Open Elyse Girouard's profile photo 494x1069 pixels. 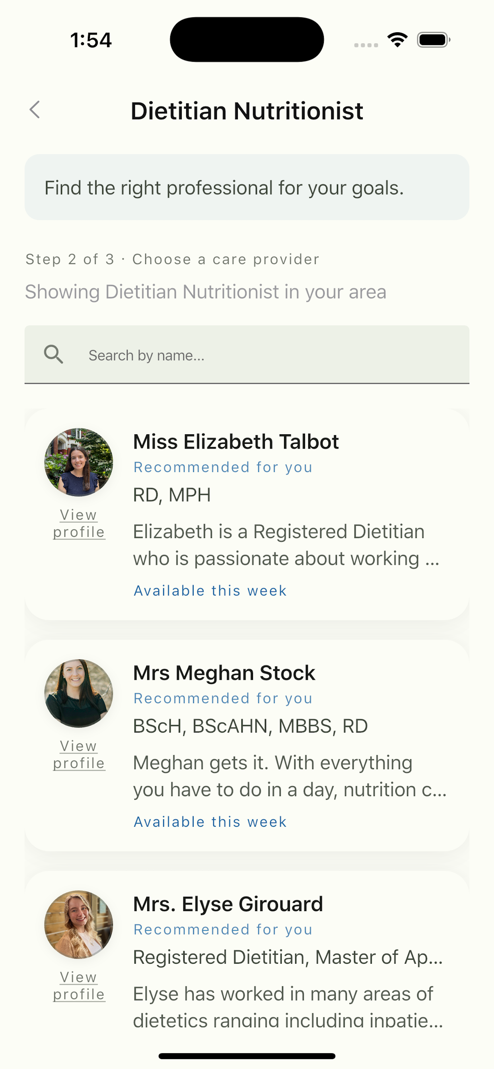78,925
